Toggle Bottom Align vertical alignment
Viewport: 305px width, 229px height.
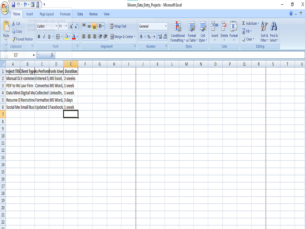(x=94, y=26)
